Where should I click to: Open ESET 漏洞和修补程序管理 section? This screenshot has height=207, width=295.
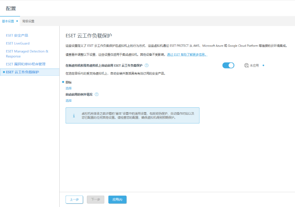tap(26, 64)
